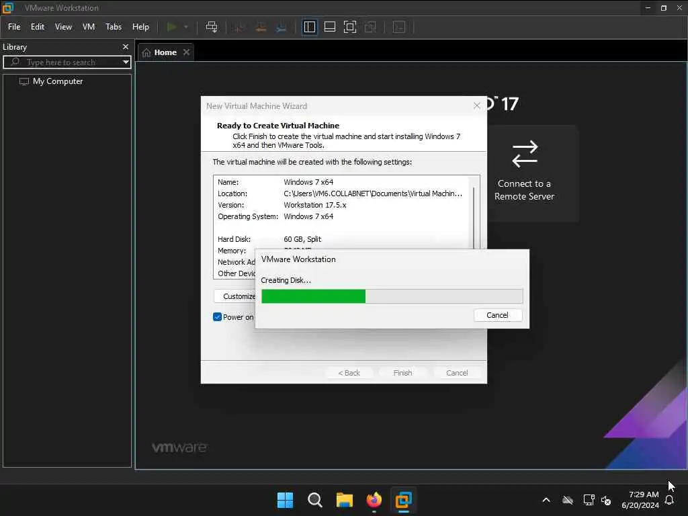The image size is (688, 516).
Task: Open the Help menu
Action: pos(140,27)
